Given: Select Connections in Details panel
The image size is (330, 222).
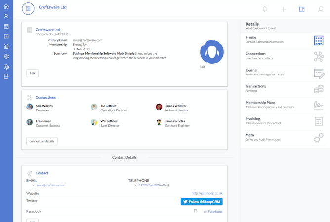Looking at the screenshot, I should pyautogui.click(x=285, y=56).
